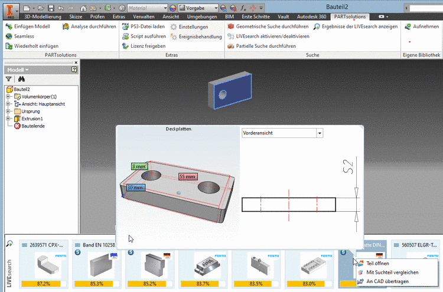
Task: Open the Vault ribbon tab
Action: click(x=283, y=17)
